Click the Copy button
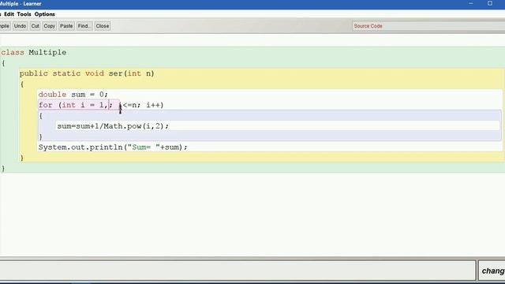 click(x=49, y=26)
